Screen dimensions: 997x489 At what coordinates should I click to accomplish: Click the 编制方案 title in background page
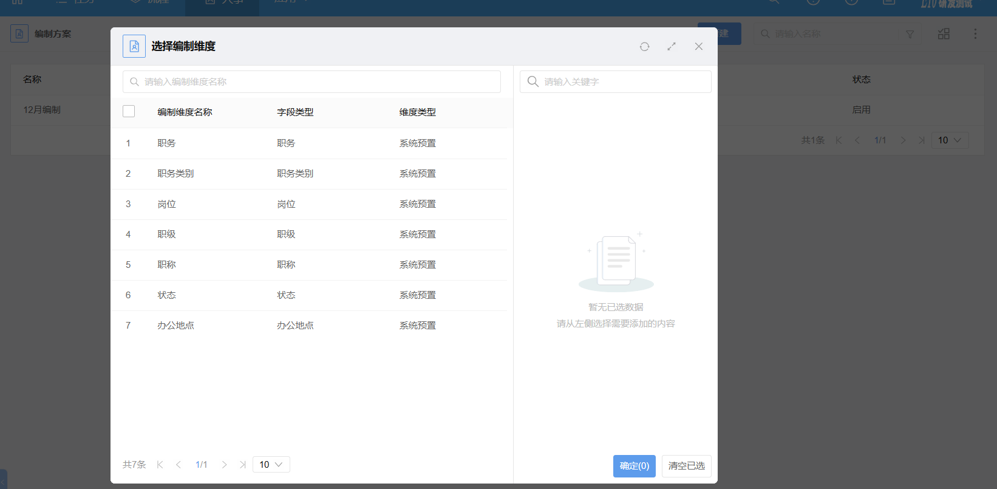click(x=53, y=34)
